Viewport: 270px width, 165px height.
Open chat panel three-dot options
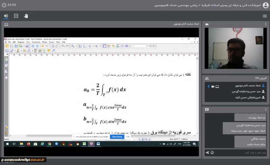[x=266, y=110]
